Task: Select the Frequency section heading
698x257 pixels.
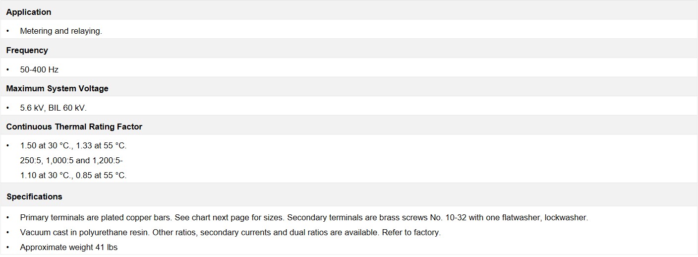Action: [27, 50]
